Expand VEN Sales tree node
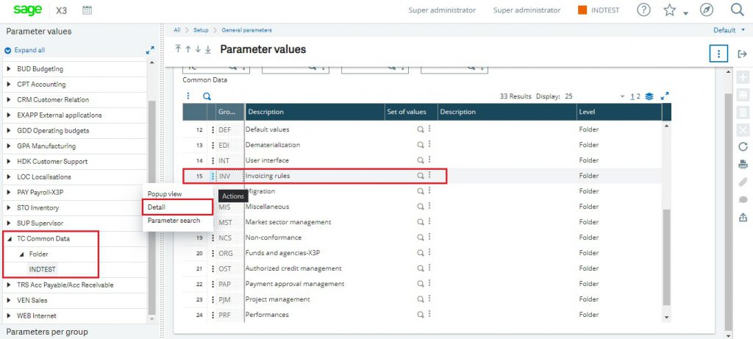Screen dimensions: 753x339 pyautogui.click(x=9, y=300)
